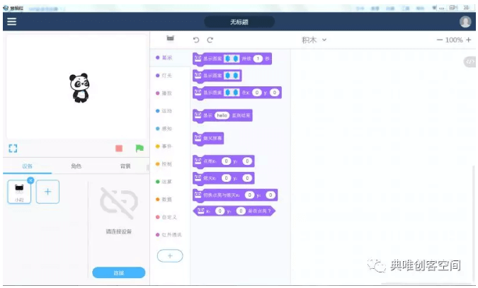Click the workspace vertical scrollbar
478x288 pixels.
(x=474, y=224)
